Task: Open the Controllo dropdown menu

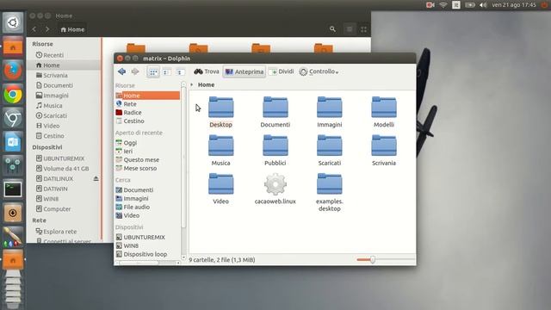Action: [x=319, y=71]
